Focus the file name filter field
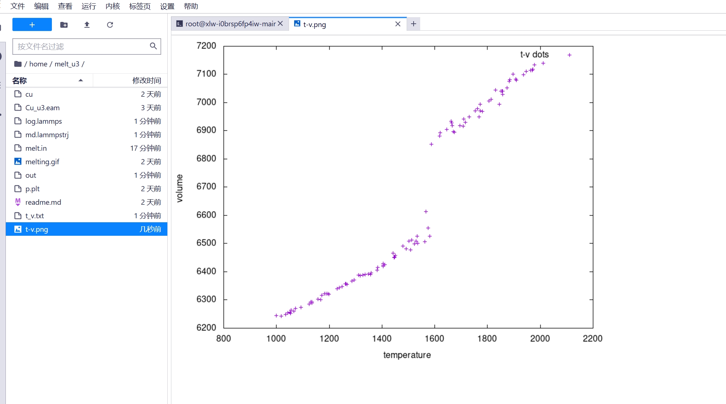The image size is (726, 404). click(81, 46)
